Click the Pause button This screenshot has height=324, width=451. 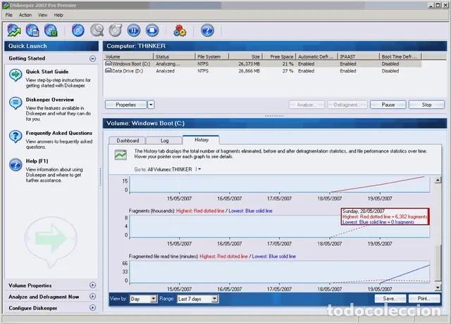[388, 105]
